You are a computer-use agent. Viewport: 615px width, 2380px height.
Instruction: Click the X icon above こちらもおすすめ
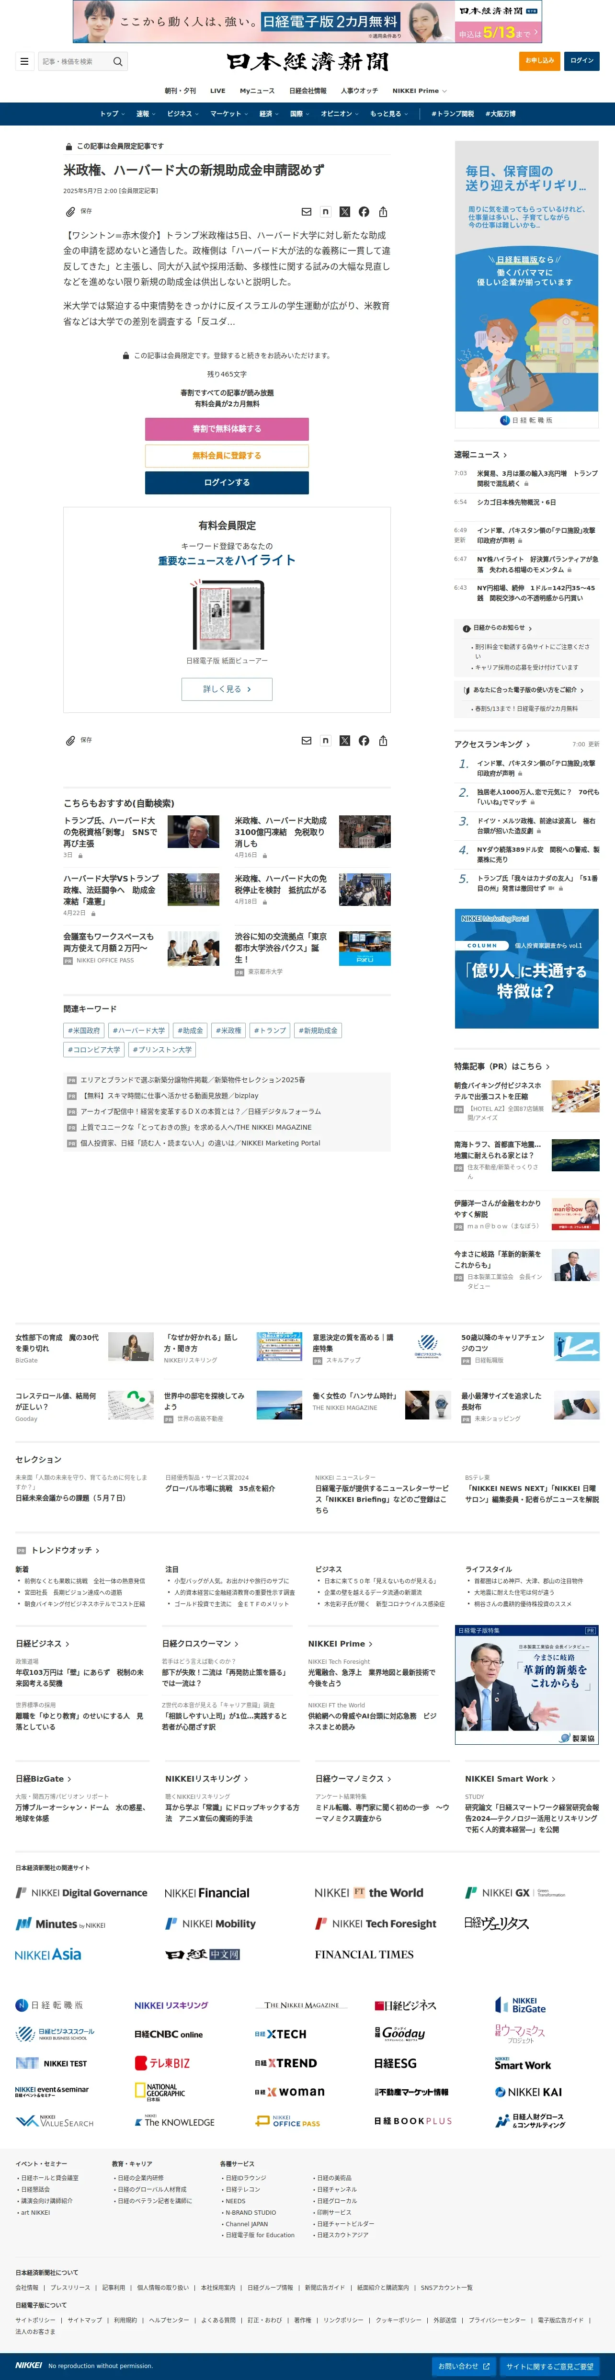click(x=344, y=740)
